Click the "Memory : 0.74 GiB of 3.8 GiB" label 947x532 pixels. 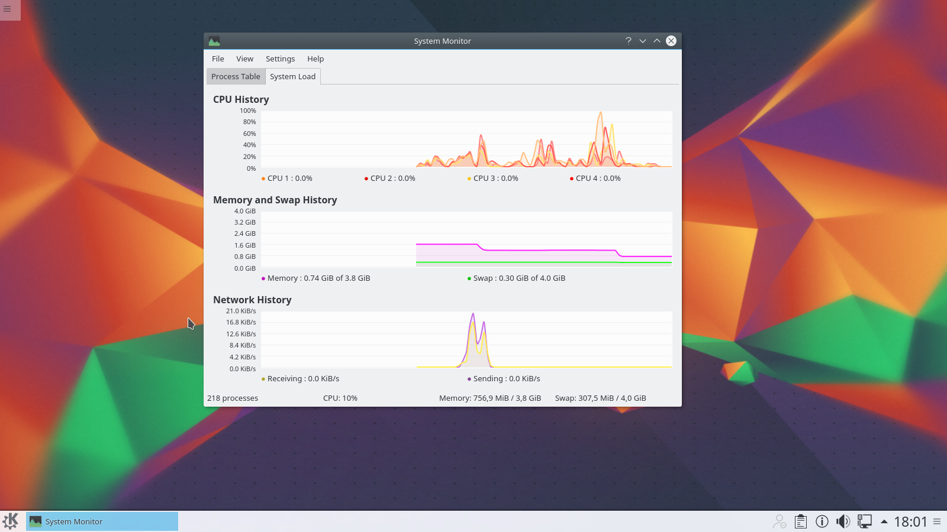[319, 278]
